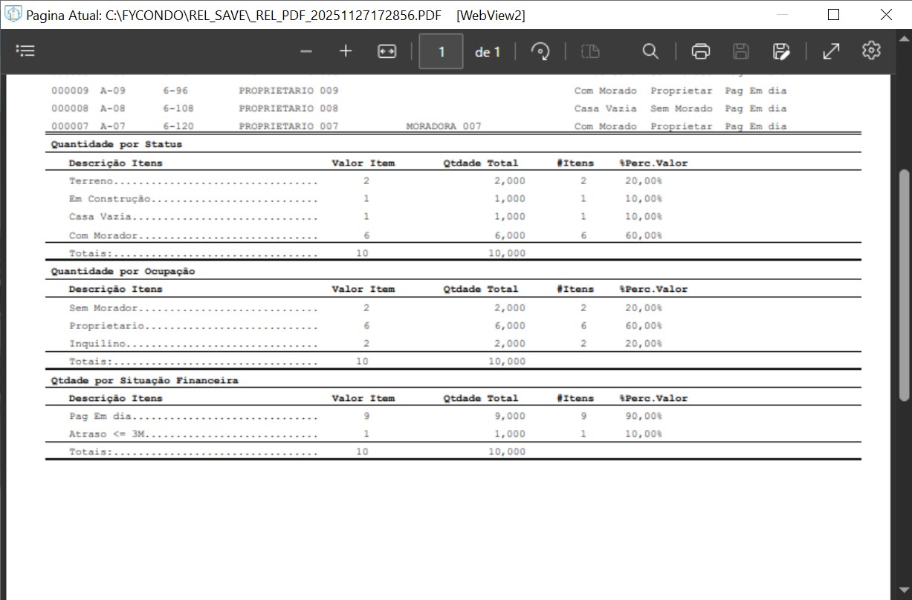Click the "Quantidade por Status" heading

[x=116, y=144]
